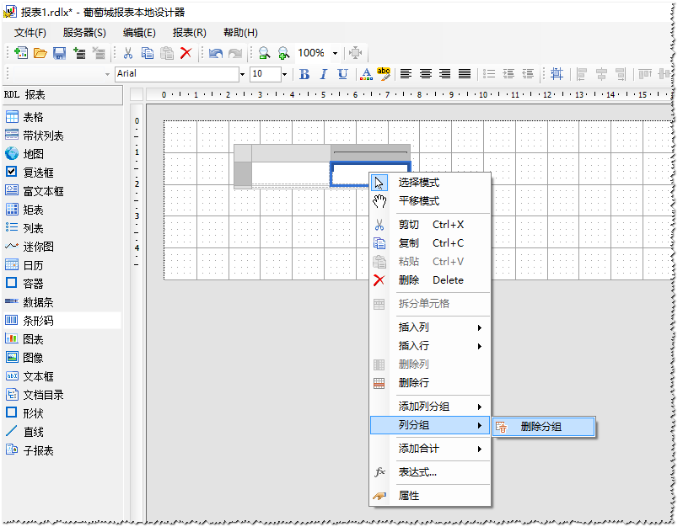Select the 图像 image control
Screen dimensions: 683x532
coord(62,358)
